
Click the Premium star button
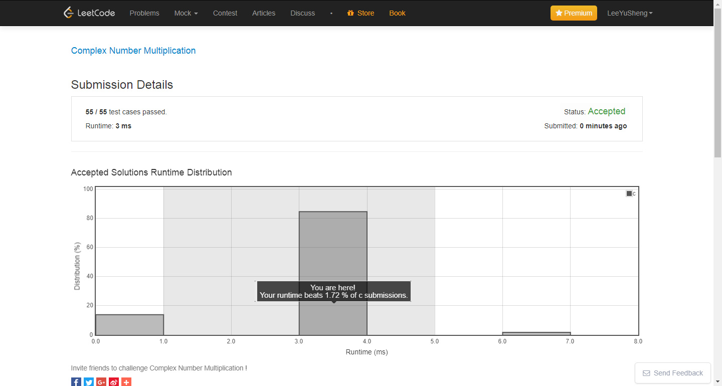574,13
